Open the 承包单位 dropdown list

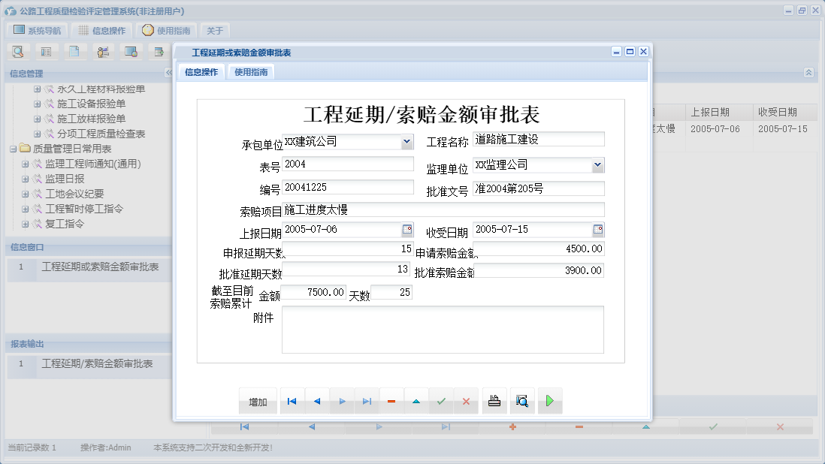click(x=407, y=141)
